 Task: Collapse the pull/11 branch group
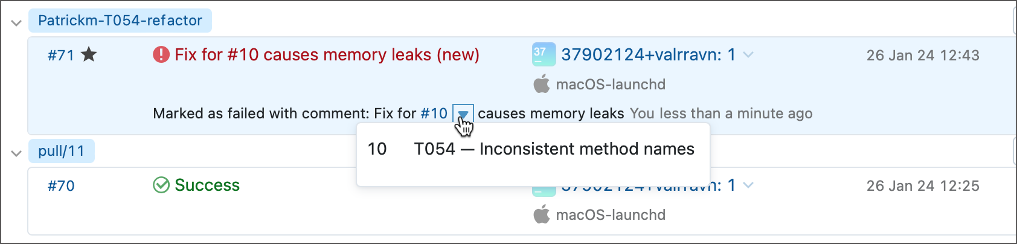pyautogui.click(x=16, y=153)
